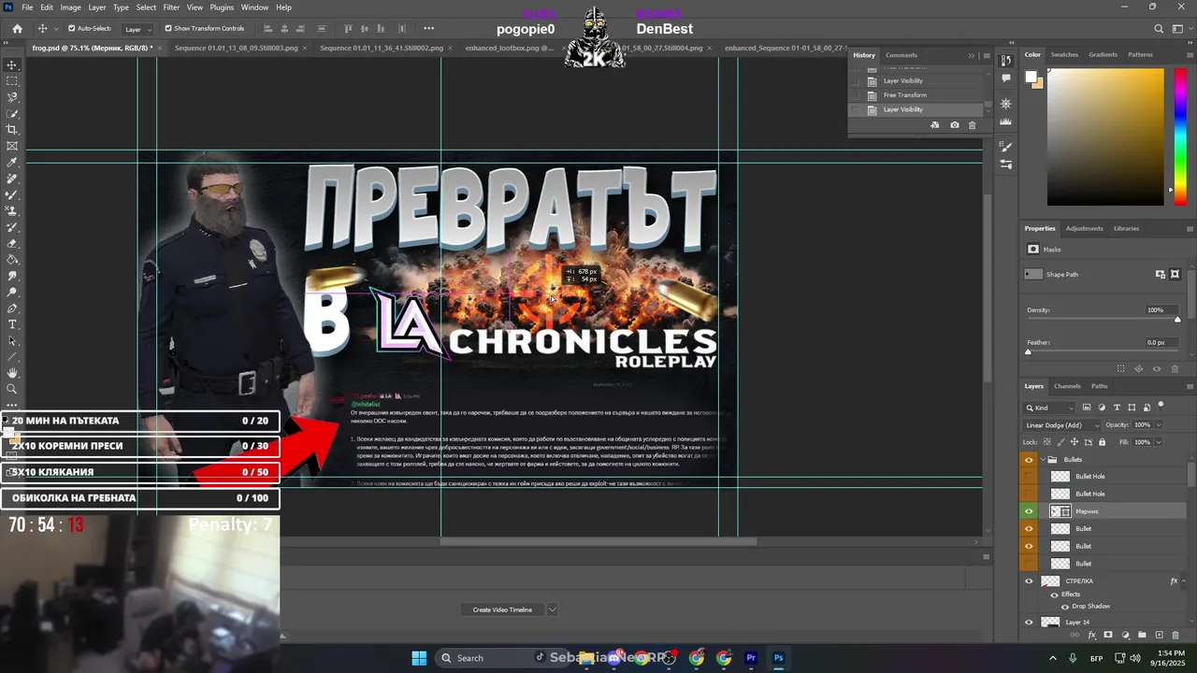The width and height of the screenshot is (1197, 673).
Task: Select the Brush tool
Action: click(x=12, y=194)
